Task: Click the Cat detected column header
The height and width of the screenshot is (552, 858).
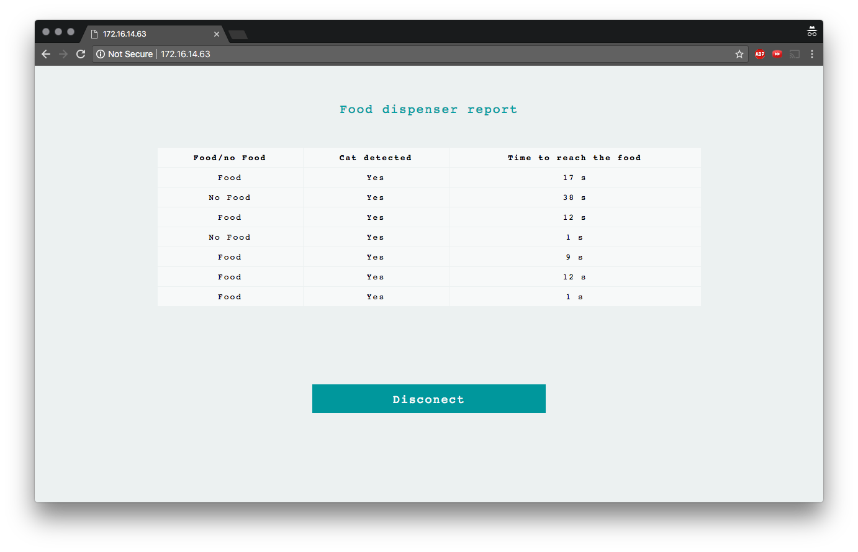Action: point(375,158)
